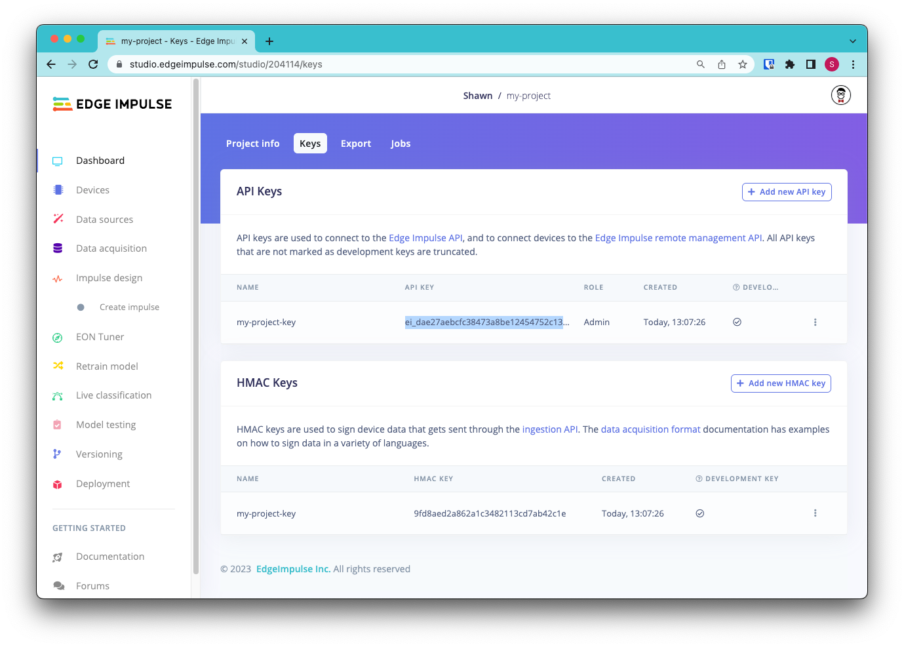The width and height of the screenshot is (904, 647).
Task: Open the Data acquisition database icon
Action: pyautogui.click(x=58, y=248)
